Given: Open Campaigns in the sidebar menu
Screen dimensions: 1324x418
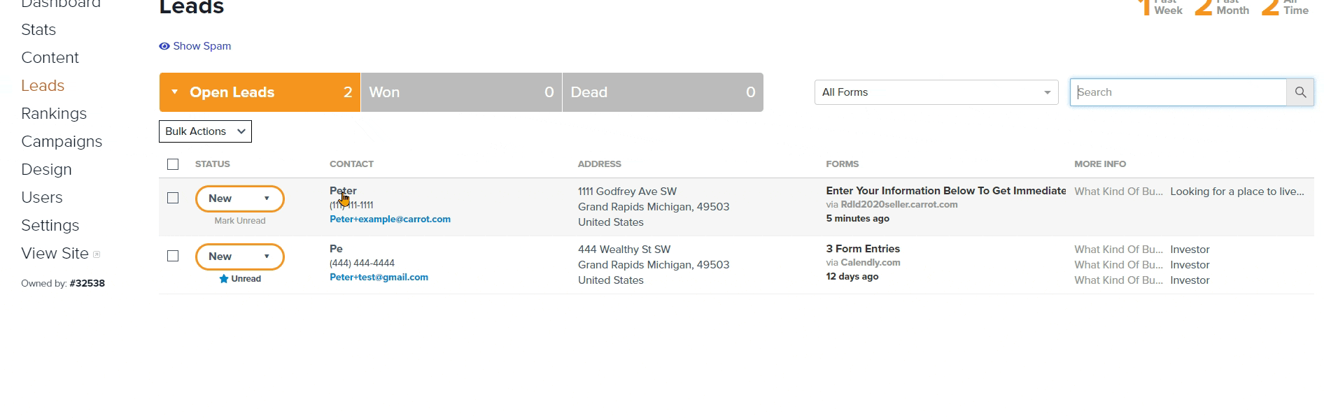Looking at the screenshot, I should pos(62,141).
